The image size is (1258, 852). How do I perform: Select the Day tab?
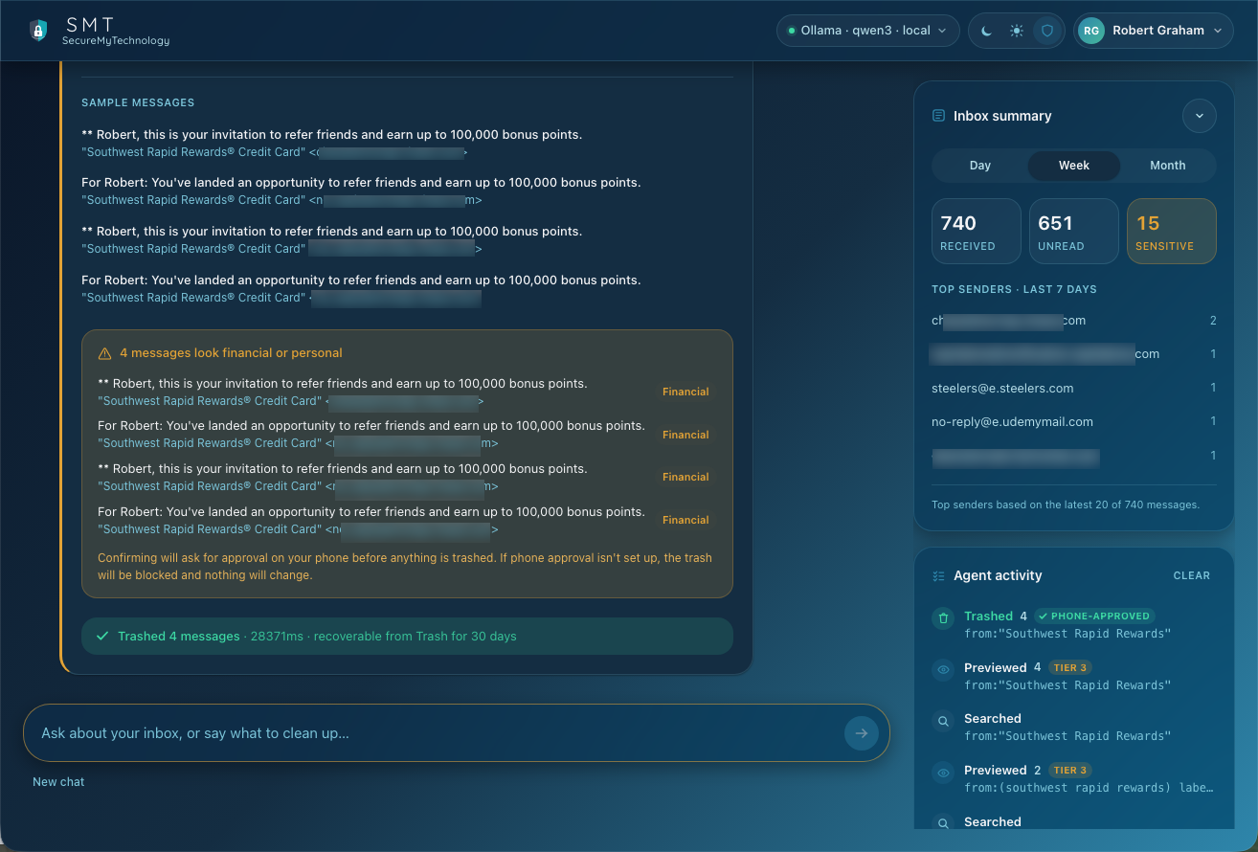point(980,166)
